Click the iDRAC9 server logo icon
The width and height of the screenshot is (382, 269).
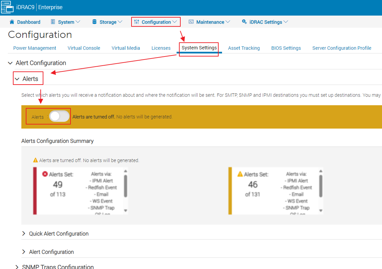coord(7,7)
